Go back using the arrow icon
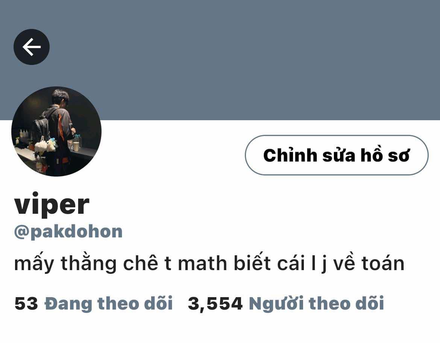 tap(32, 47)
